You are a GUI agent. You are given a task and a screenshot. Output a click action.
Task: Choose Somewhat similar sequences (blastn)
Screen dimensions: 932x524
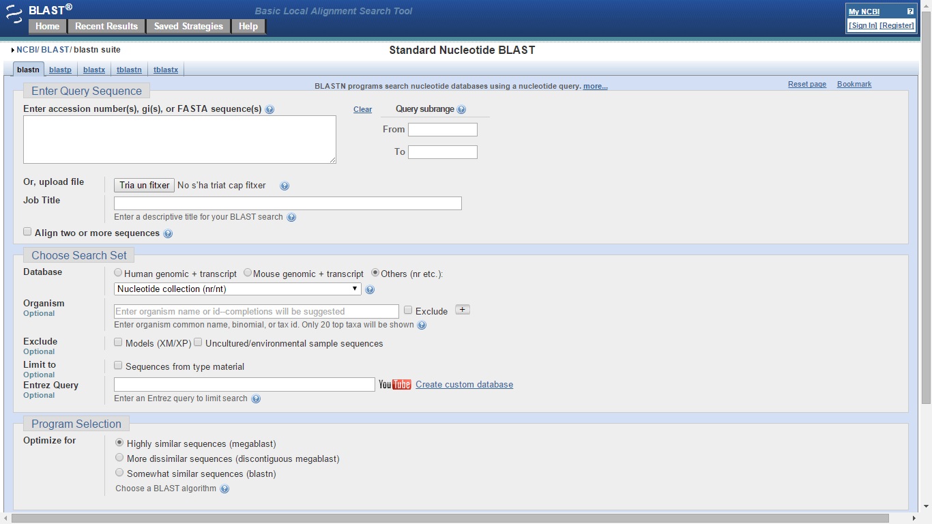119,472
